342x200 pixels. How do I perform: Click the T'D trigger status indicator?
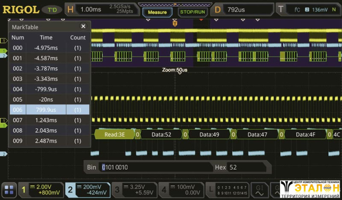[52, 10]
